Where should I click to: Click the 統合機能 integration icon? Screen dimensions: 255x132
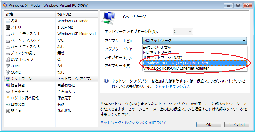pyautogui.click(x=8, y=85)
